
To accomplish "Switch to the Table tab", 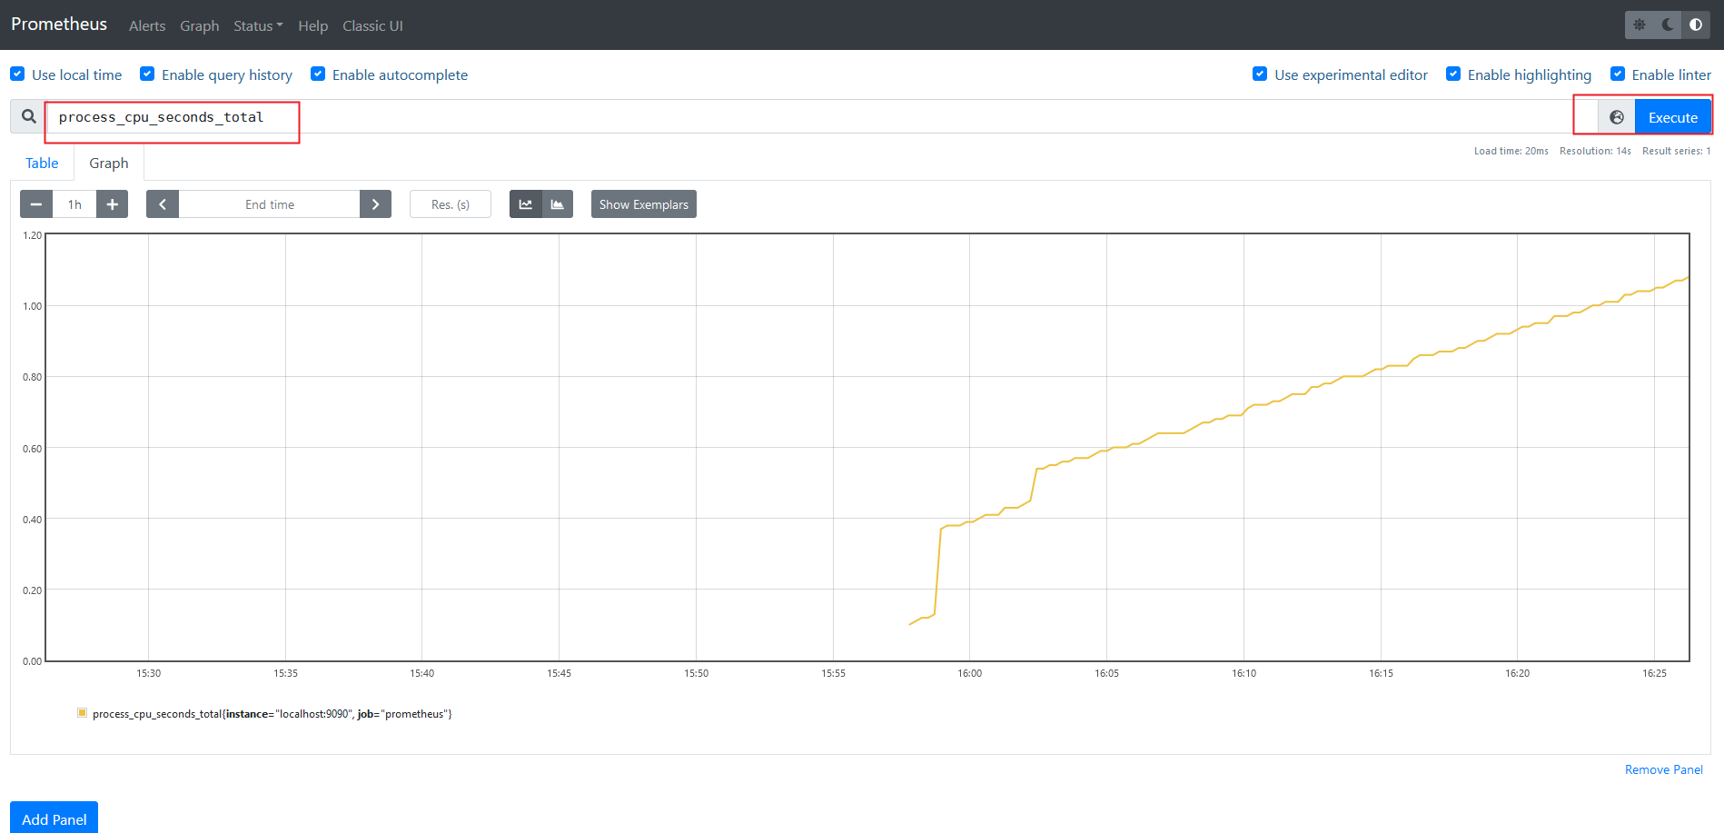I will [42, 164].
